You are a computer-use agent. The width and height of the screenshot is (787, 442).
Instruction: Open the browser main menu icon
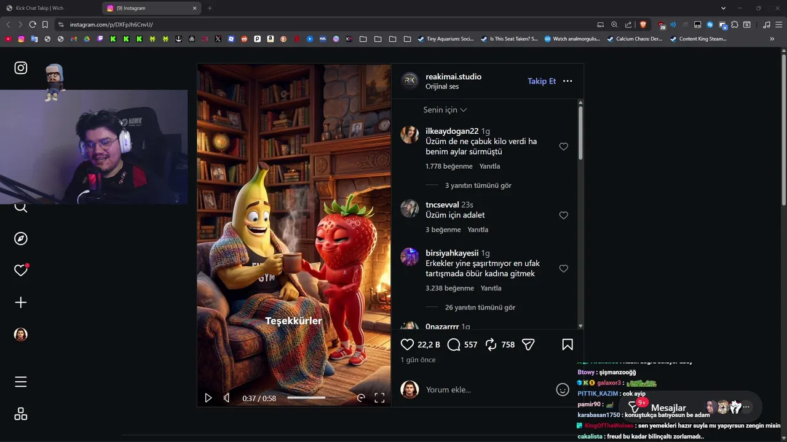[x=779, y=25]
